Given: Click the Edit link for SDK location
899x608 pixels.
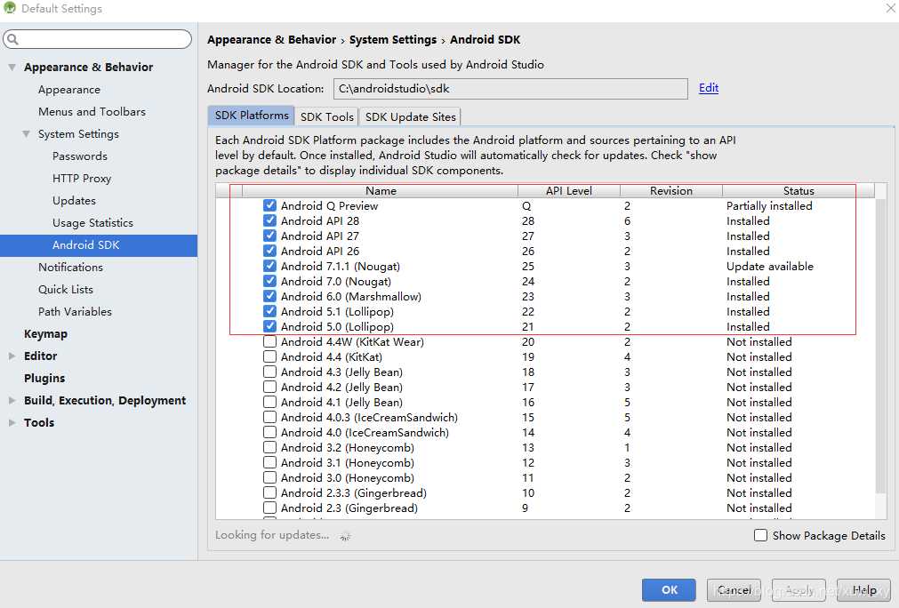Looking at the screenshot, I should 709,88.
